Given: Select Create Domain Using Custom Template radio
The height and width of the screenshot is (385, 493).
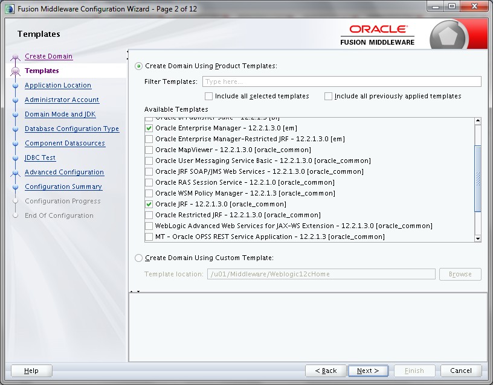Looking at the screenshot, I should pyautogui.click(x=138, y=258).
